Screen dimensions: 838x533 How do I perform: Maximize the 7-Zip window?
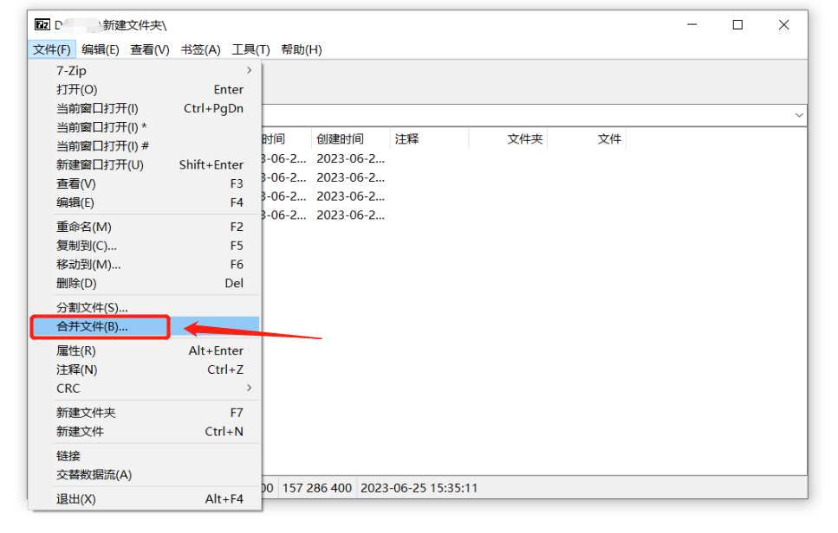click(x=737, y=24)
